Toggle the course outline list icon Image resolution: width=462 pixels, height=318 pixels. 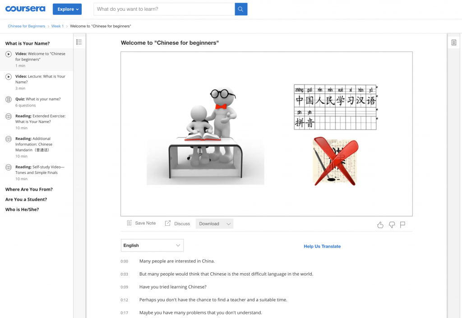(x=79, y=42)
